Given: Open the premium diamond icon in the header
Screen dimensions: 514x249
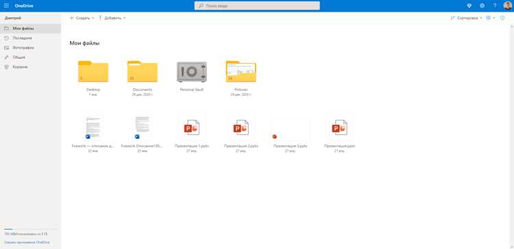Looking at the screenshot, I should [469, 6].
